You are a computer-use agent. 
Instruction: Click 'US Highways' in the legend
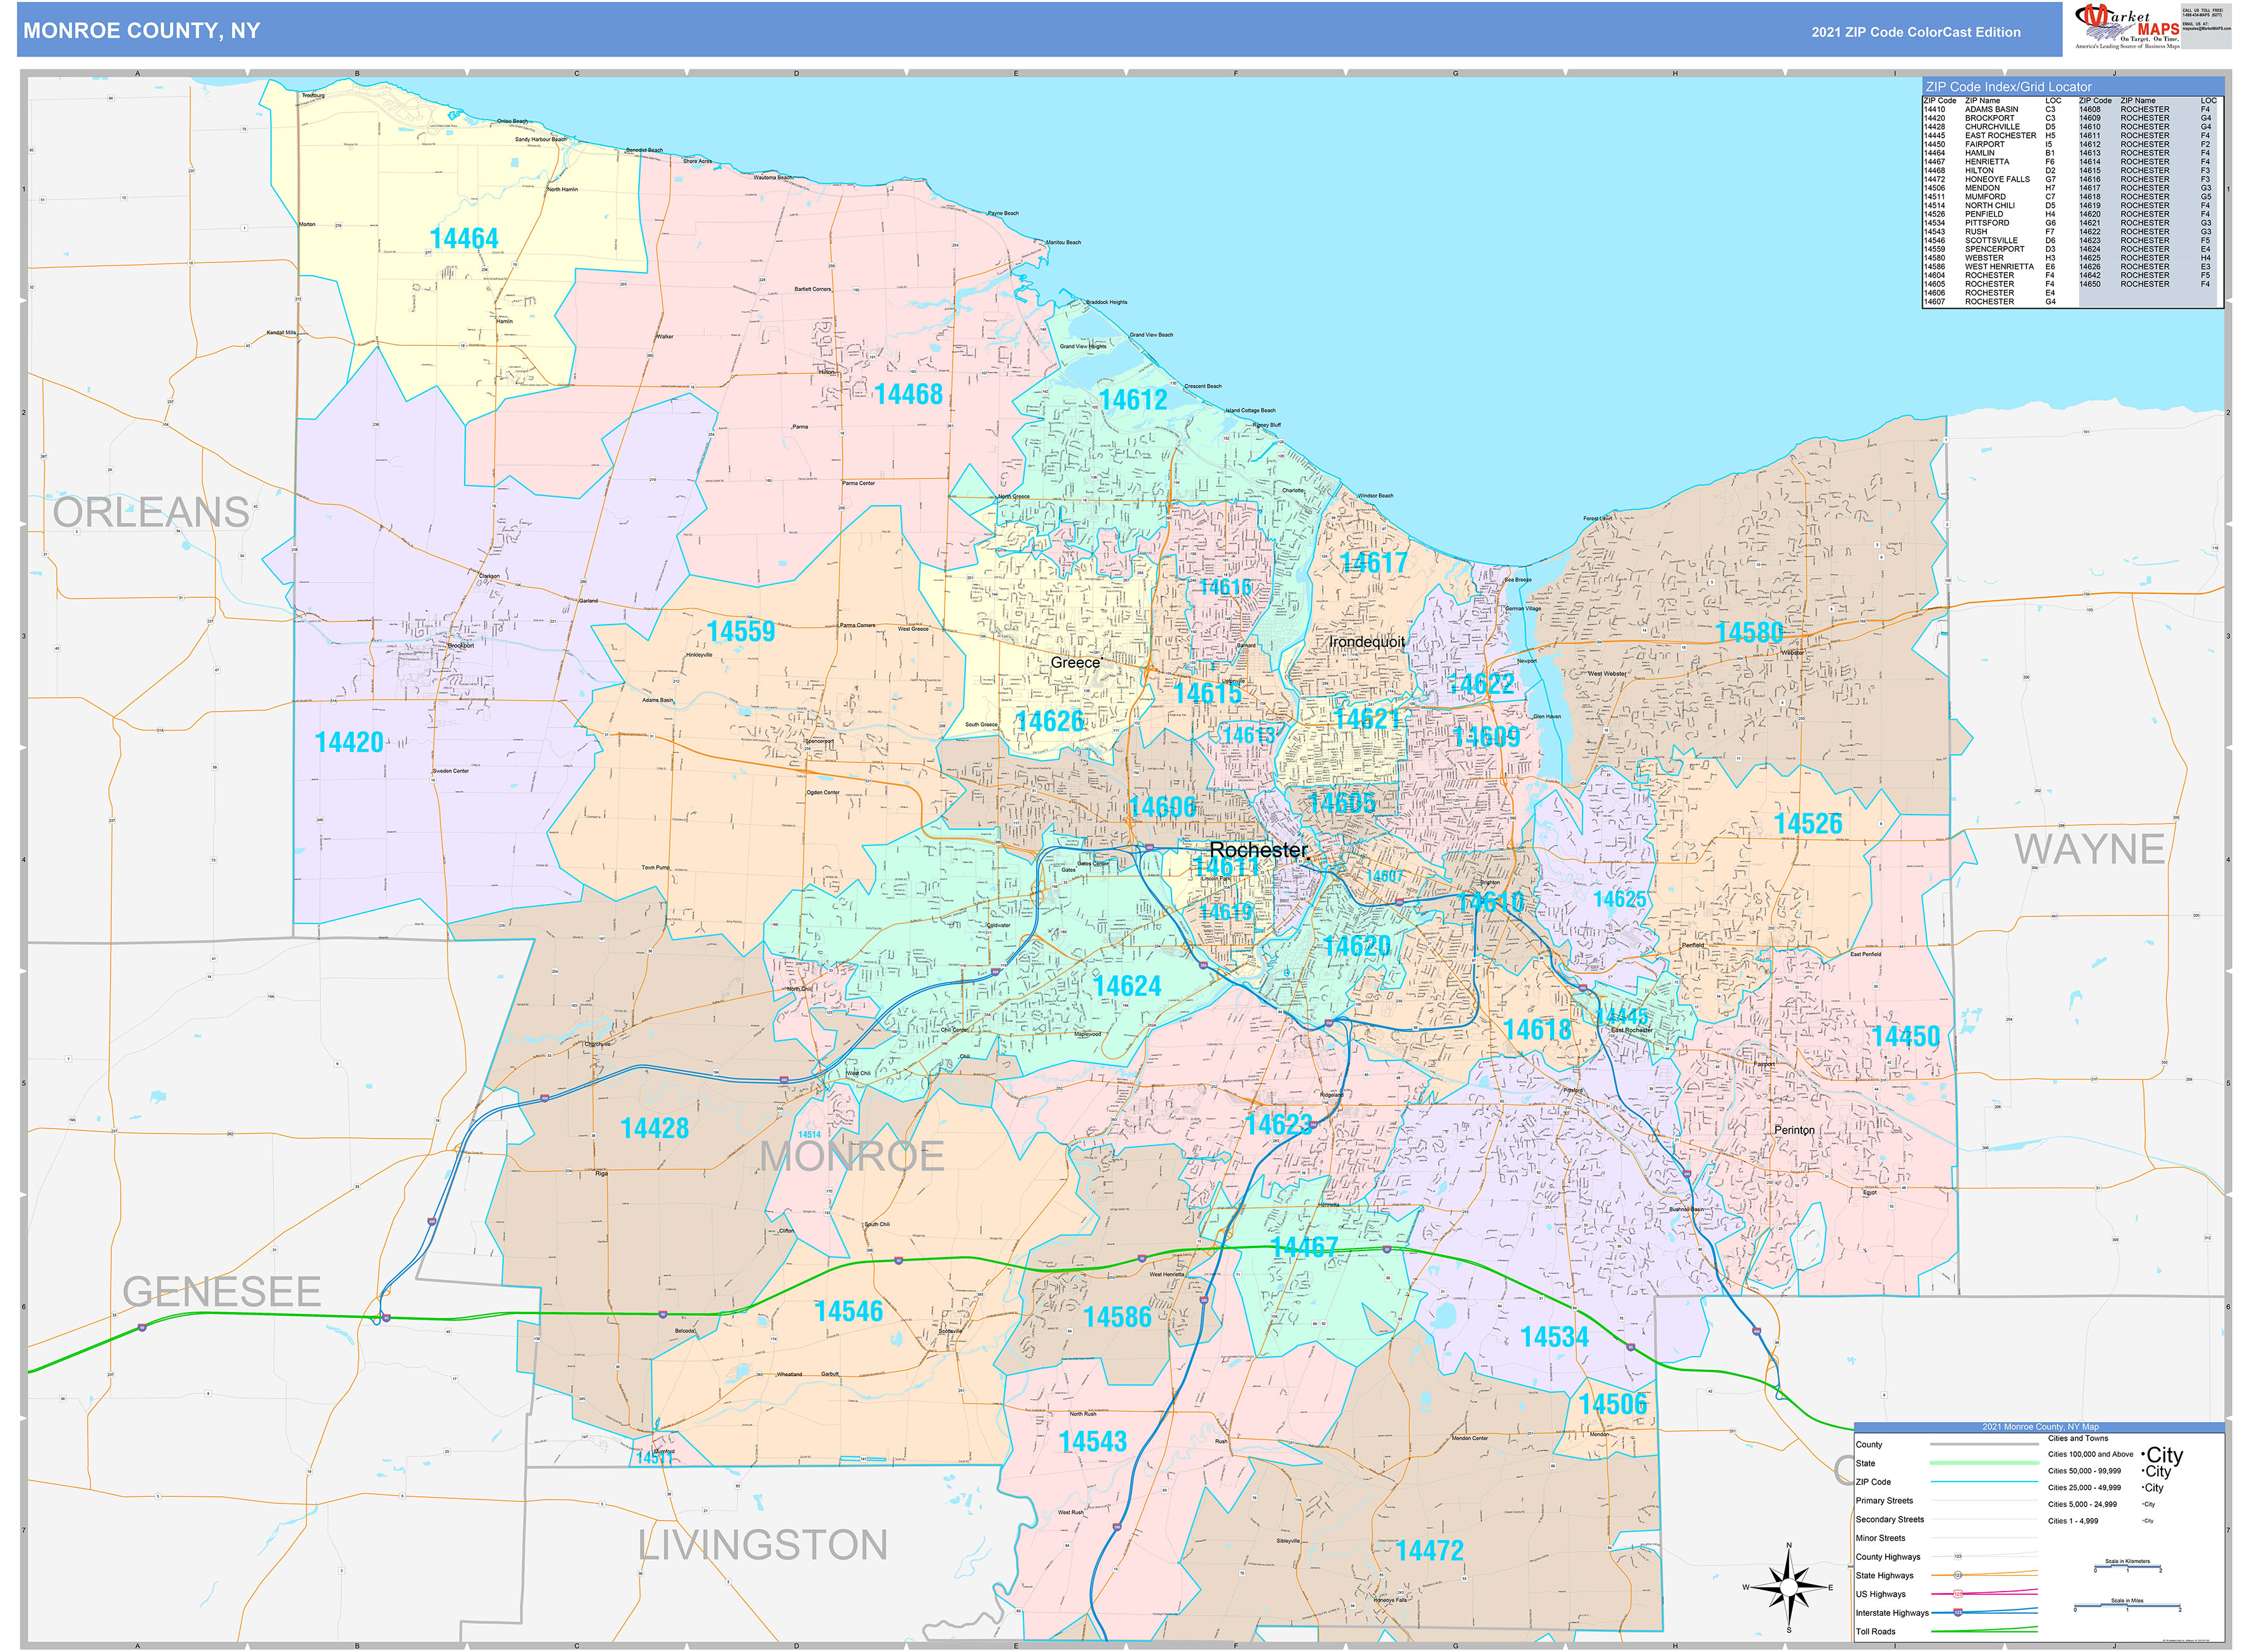point(1881,1594)
